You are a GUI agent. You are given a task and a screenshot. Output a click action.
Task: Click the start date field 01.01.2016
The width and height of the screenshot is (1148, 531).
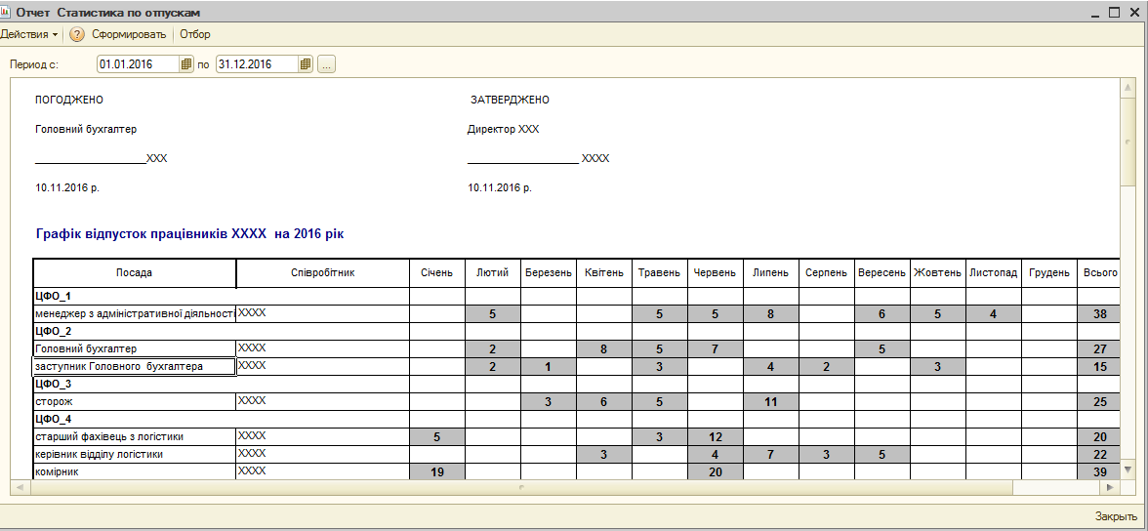(x=138, y=64)
